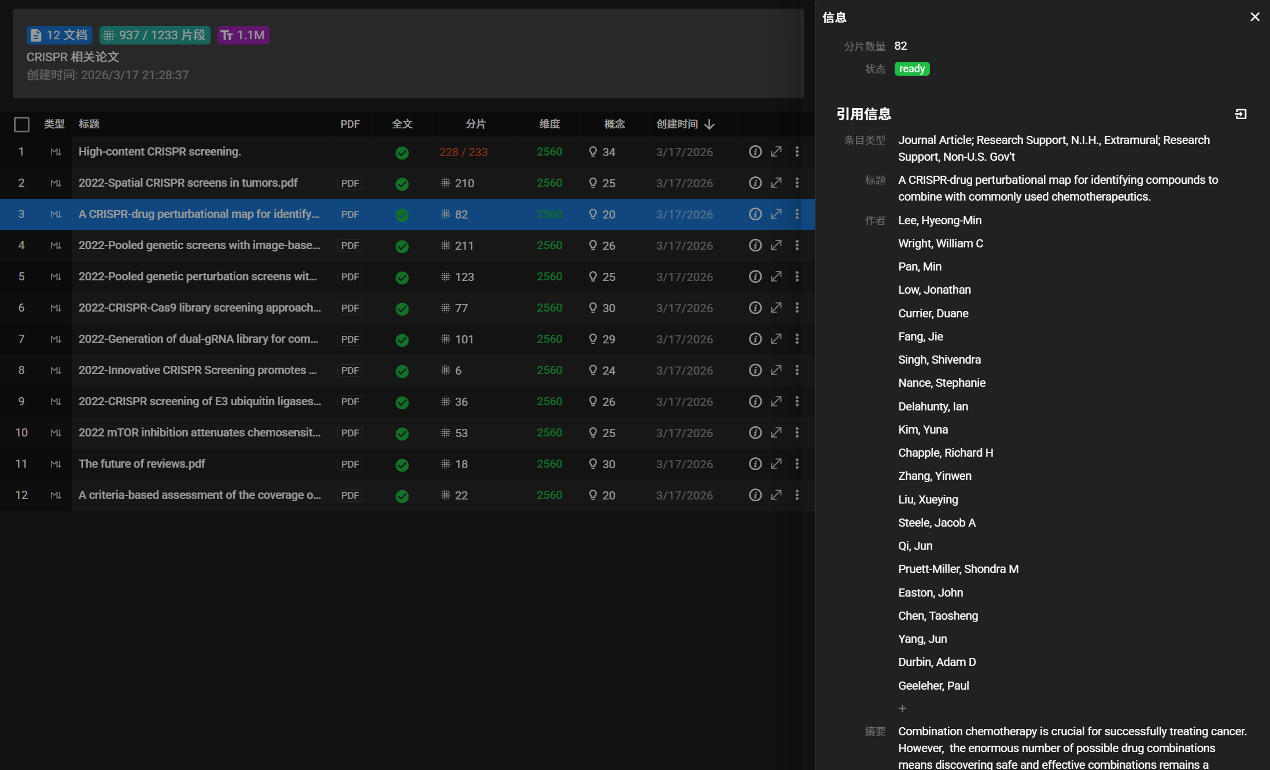The height and width of the screenshot is (770, 1270).
Task: Close the 信息 side panel
Action: pyautogui.click(x=1254, y=17)
